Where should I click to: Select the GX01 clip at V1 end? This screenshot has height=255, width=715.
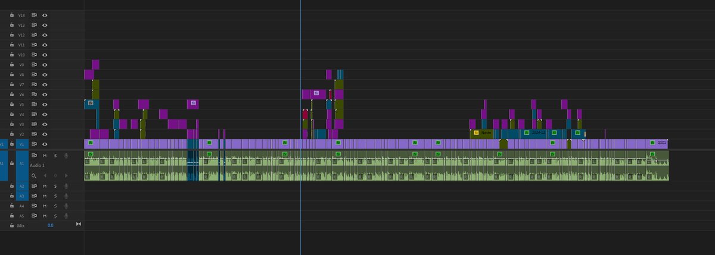click(x=658, y=143)
